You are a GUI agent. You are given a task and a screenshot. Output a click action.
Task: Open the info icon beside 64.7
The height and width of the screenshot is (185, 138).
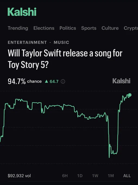coord(63,82)
